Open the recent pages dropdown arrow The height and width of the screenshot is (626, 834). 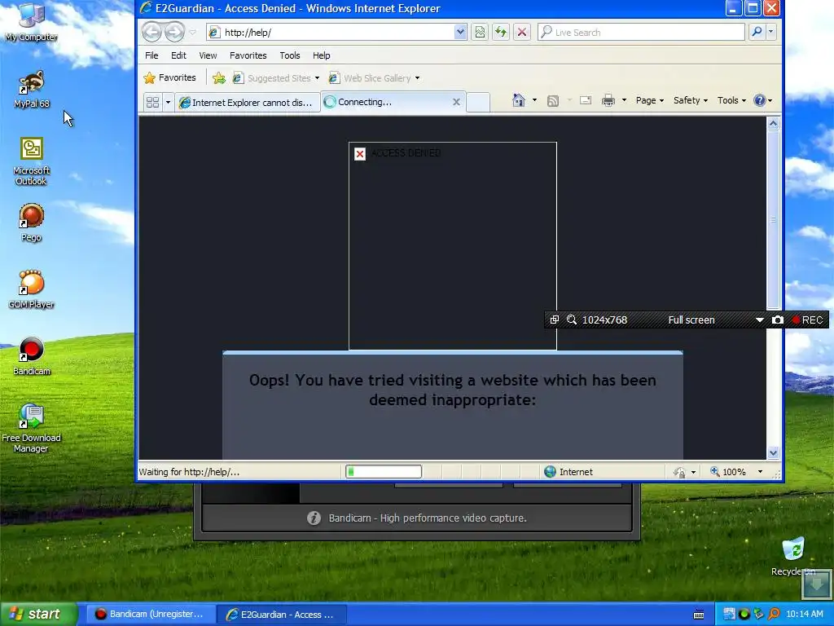[x=192, y=33]
